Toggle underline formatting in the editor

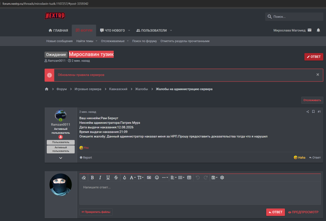click(x=108, y=178)
